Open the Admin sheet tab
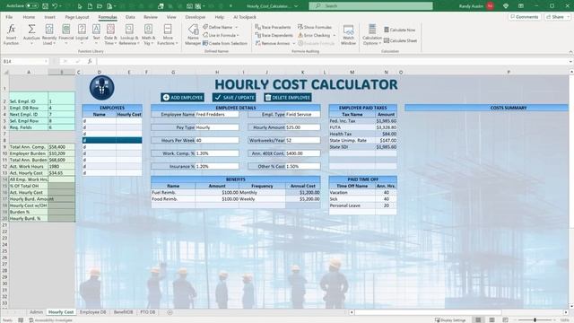The image size is (574, 323). point(36,312)
